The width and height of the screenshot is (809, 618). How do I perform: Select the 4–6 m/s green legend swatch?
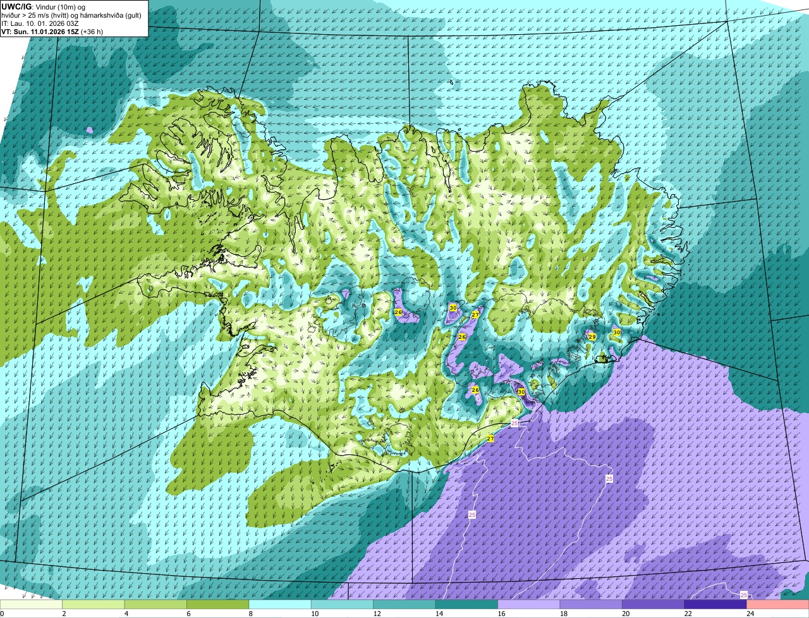point(156,605)
